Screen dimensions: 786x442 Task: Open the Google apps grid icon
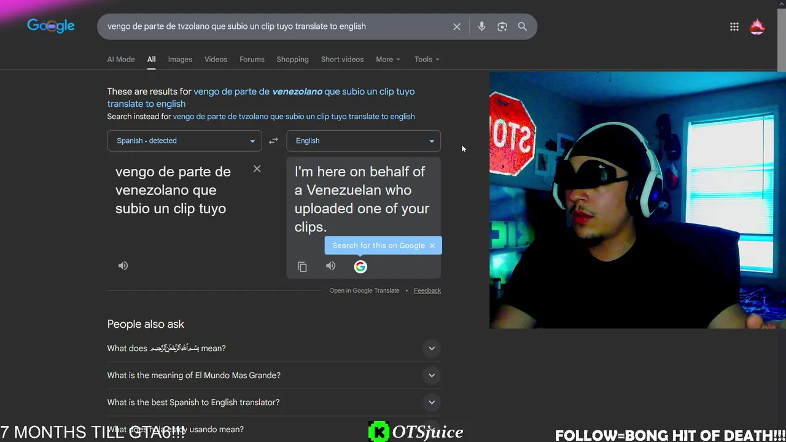tap(734, 26)
